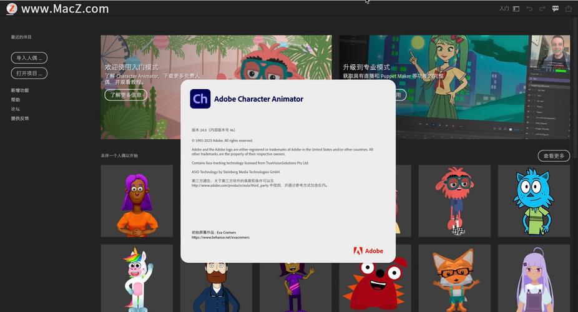Select the lavender-haired anime girl puppet

534,279
